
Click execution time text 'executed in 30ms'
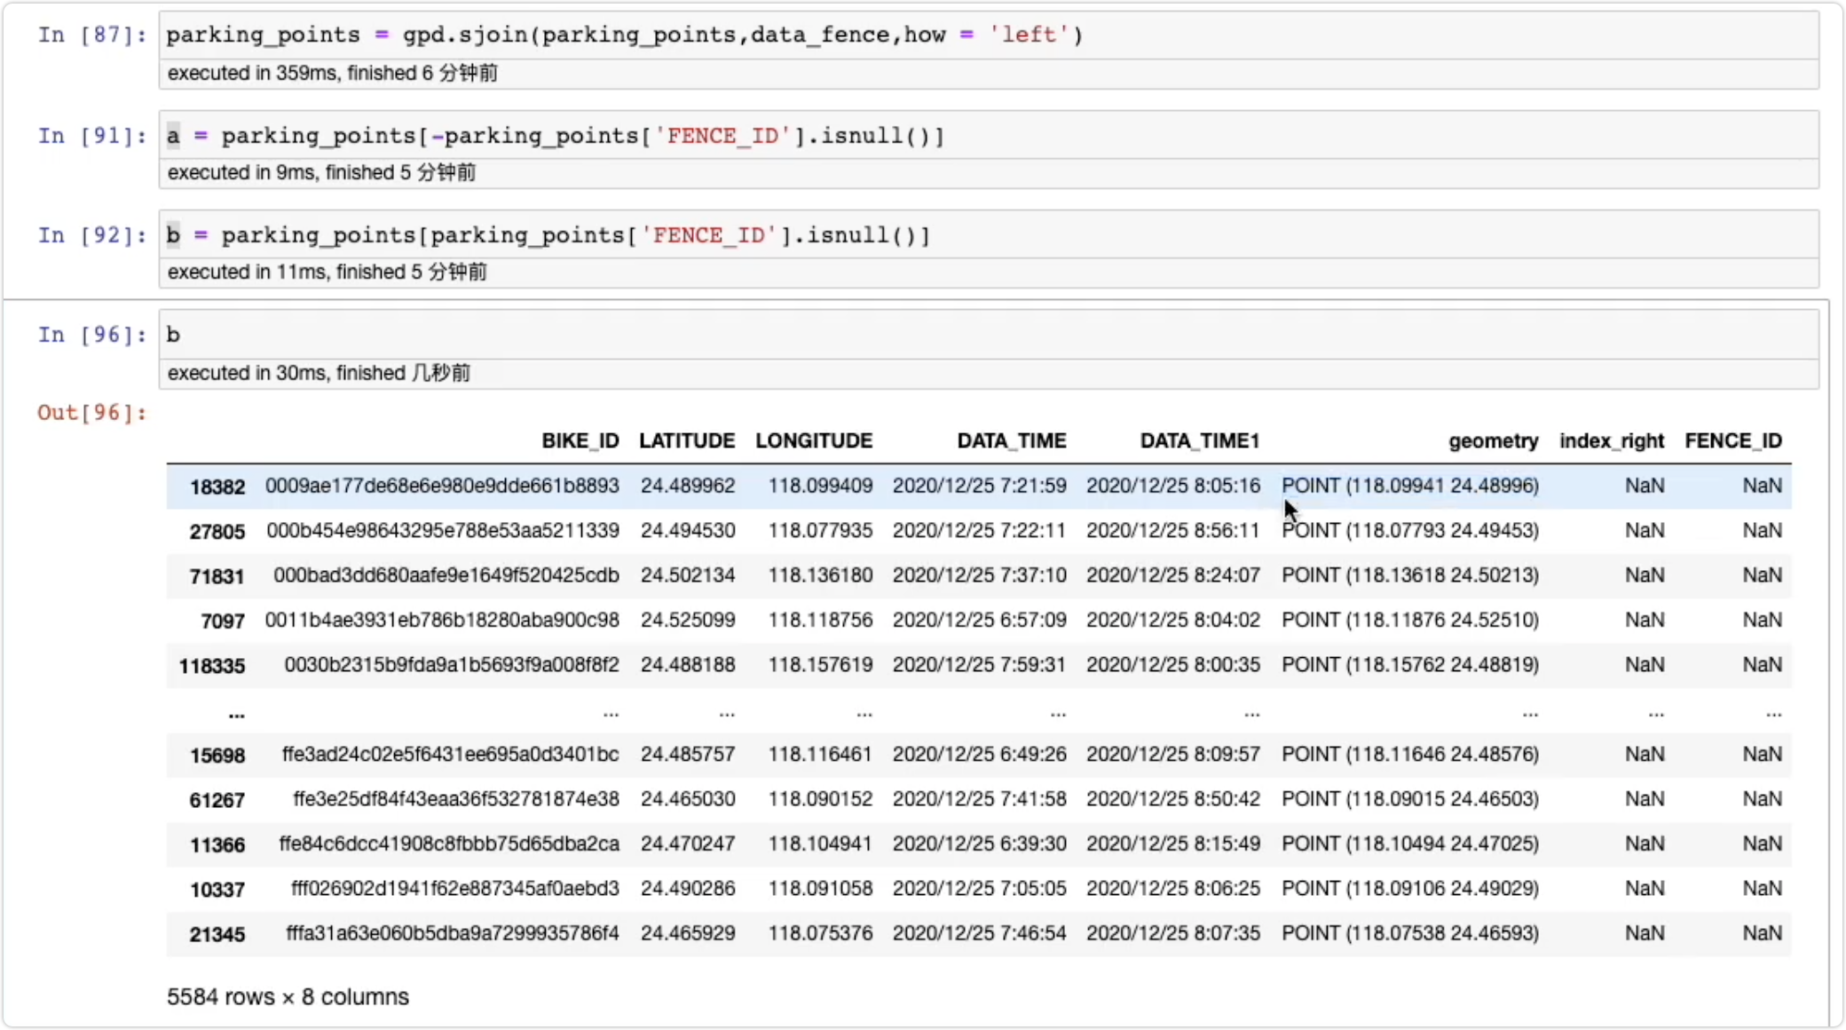pyautogui.click(x=247, y=374)
